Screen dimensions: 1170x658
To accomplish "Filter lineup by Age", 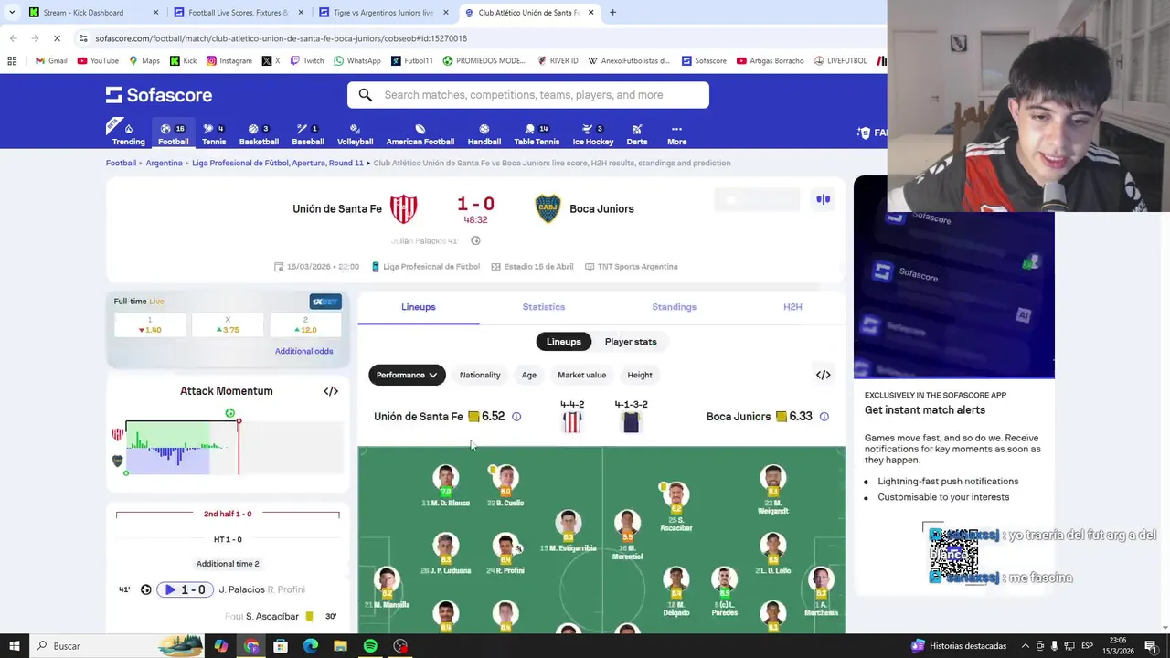I will (528, 375).
